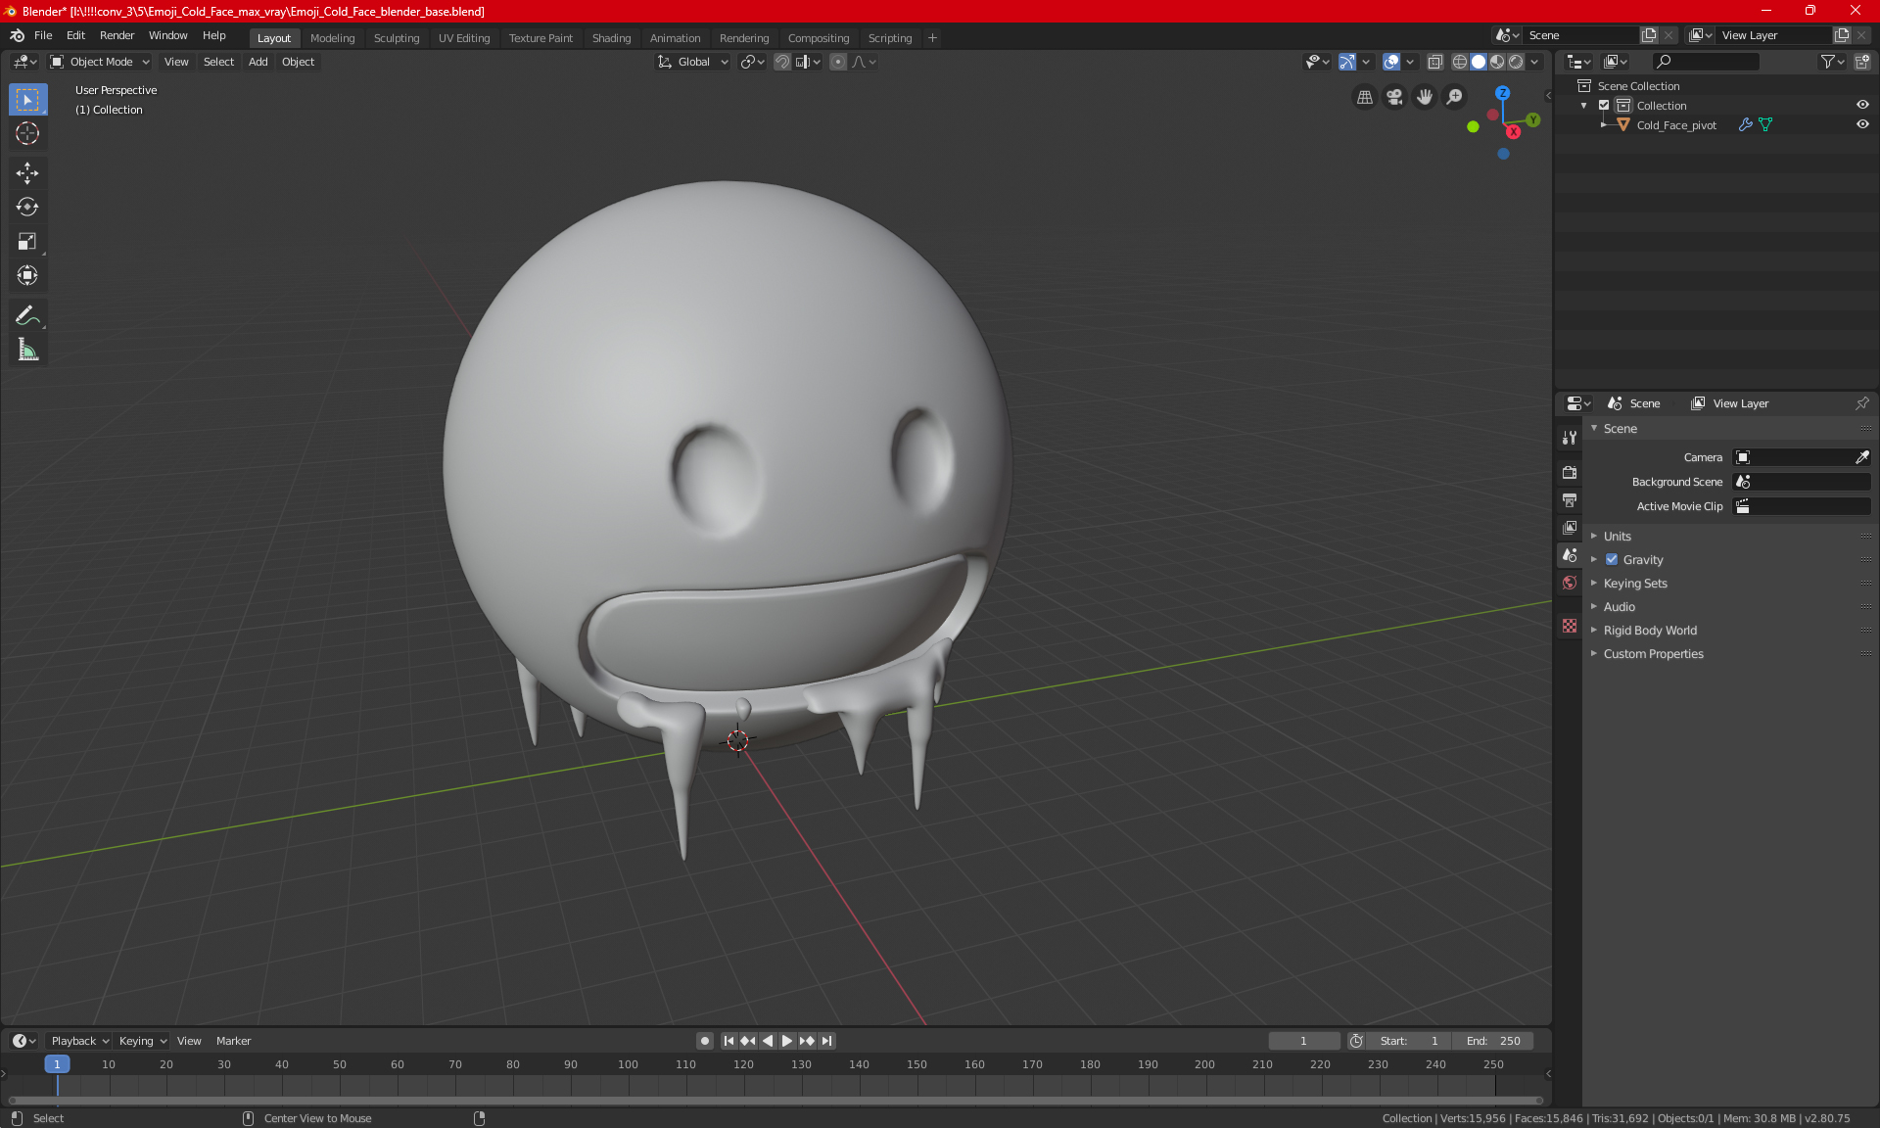Expand the Audio panel
1880x1128 pixels.
point(1619,606)
